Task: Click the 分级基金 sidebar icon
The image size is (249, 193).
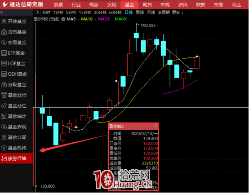Action: [x=4, y=84]
